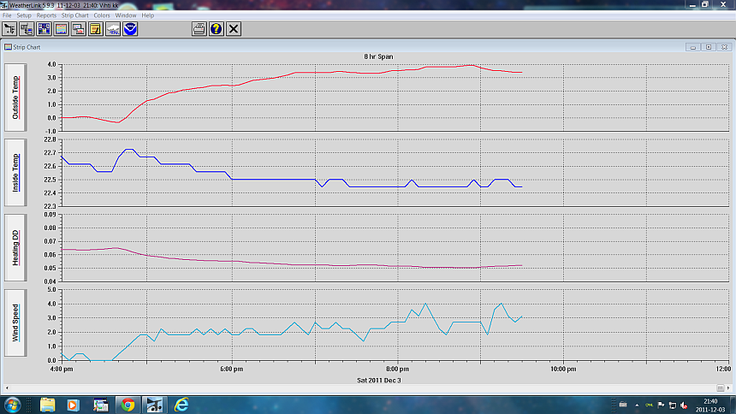
Task: Click the keyboard tray icon
Action: (623, 405)
